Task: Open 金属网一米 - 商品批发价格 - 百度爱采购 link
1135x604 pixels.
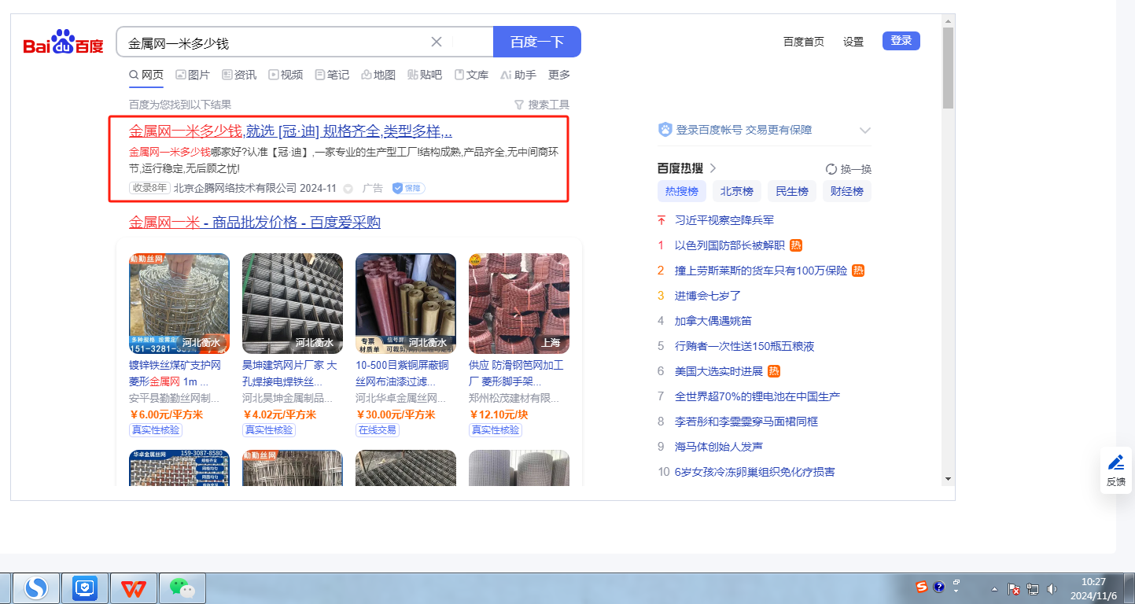Action: (x=255, y=223)
